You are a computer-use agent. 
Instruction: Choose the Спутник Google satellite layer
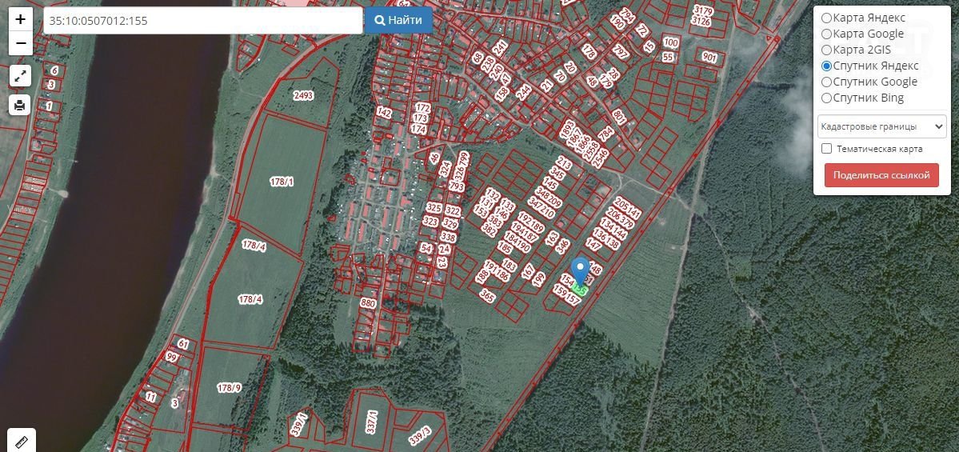tap(827, 82)
